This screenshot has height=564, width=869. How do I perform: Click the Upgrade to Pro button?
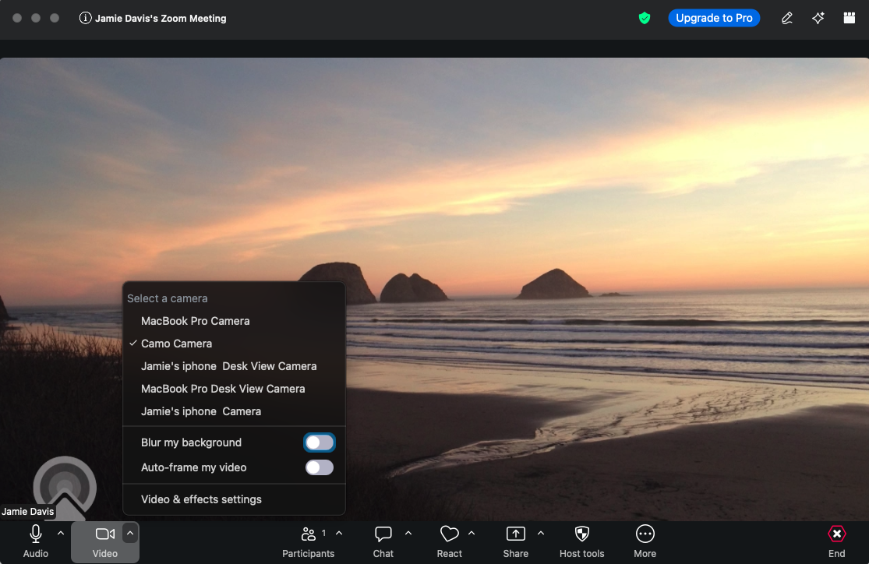tap(714, 18)
